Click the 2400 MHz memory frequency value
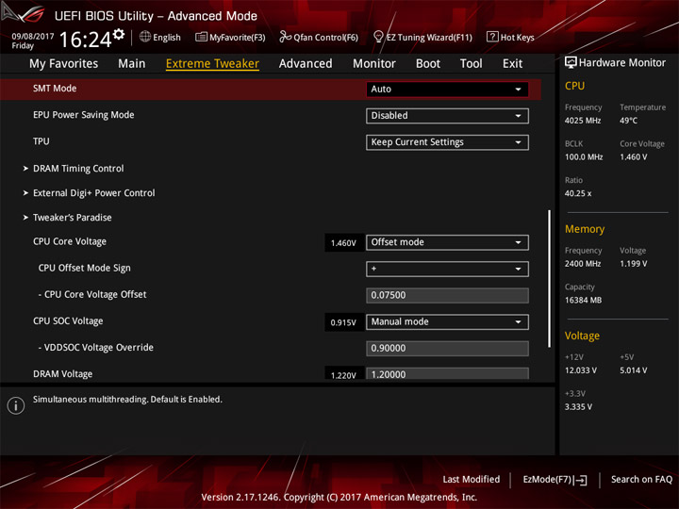 (583, 264)
